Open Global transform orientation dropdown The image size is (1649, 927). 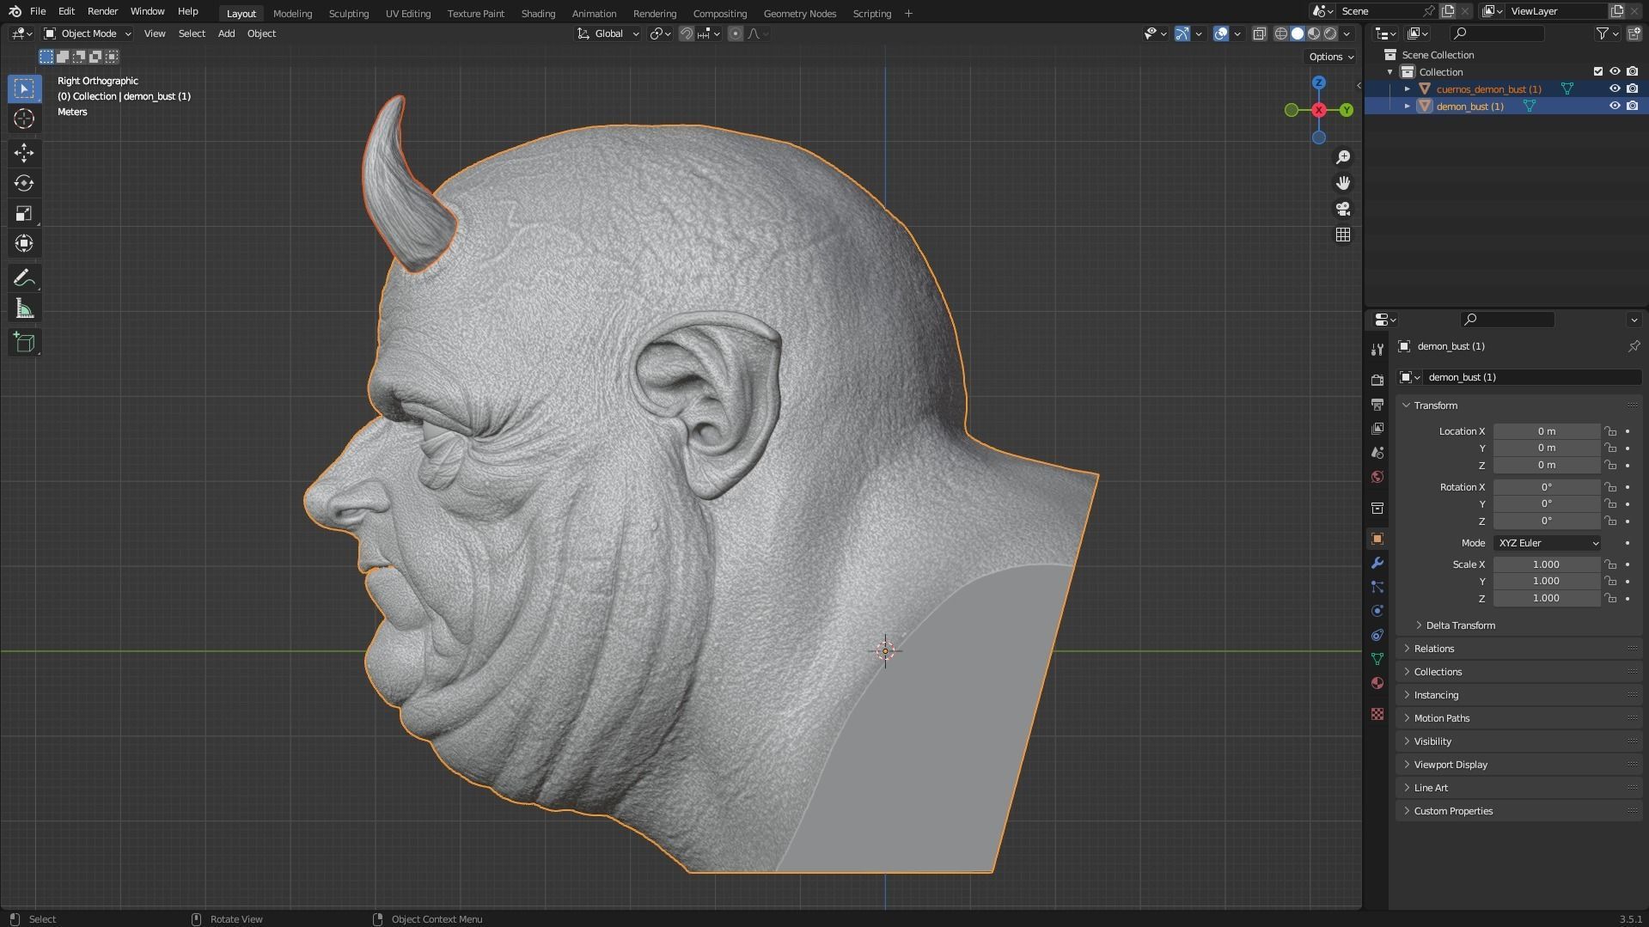[x=608, y=34]
